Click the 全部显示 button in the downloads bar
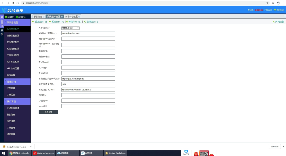The image size is (286, 156). pyautogui.click(x=275, y=147)
